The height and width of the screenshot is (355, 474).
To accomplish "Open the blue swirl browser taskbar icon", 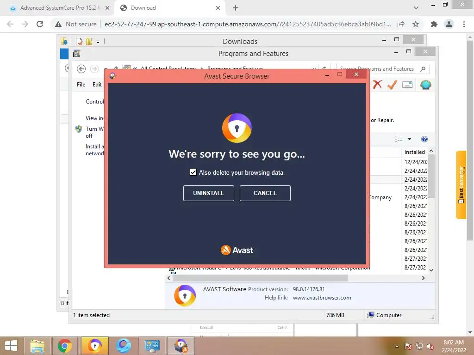I will pyautogui.click(x=124, y=346).
